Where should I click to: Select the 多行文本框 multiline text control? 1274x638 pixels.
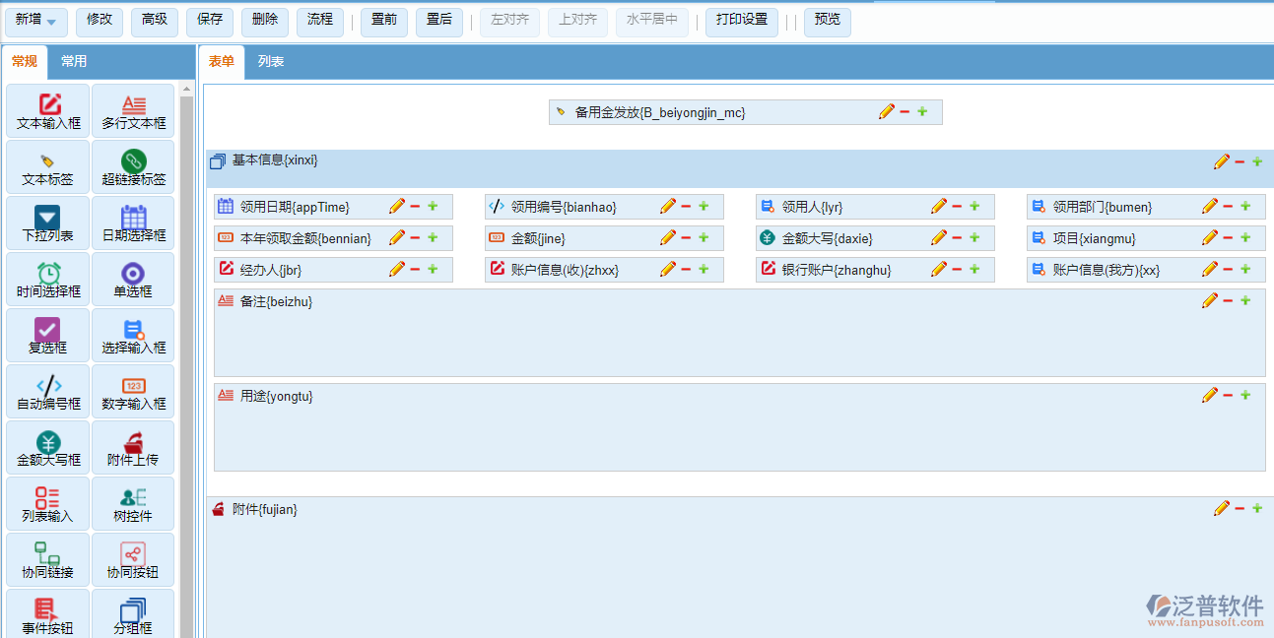[133, 109]
